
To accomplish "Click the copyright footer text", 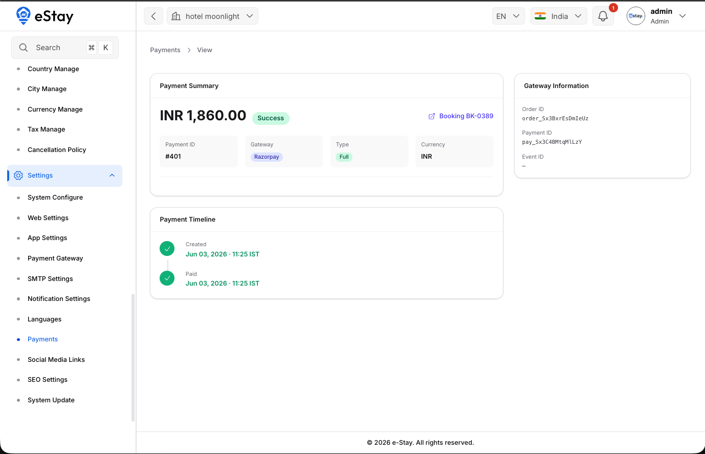I will coord(421,443).
